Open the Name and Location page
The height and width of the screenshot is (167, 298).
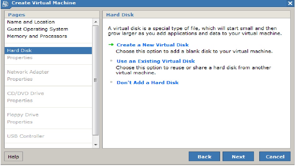(x=31, y=22)
